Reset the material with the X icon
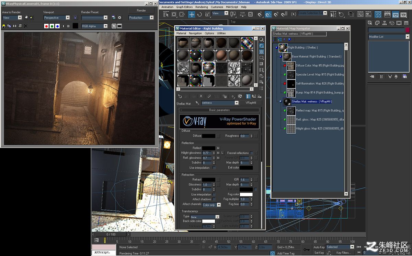 [201, 96]
